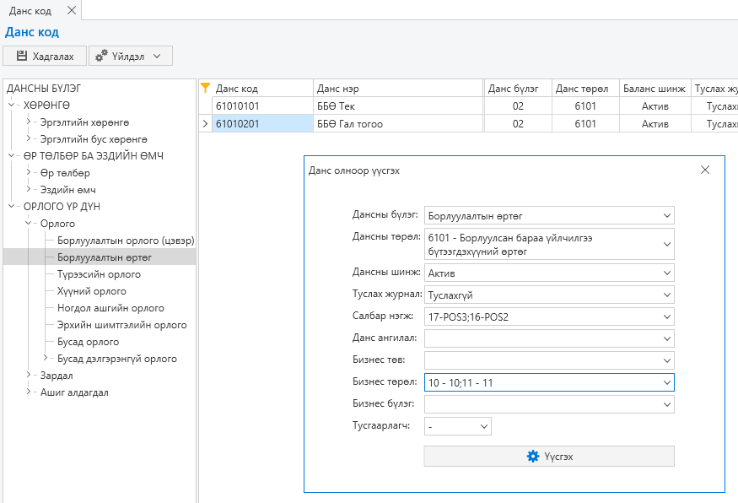
Task: Click the Үйлдэл button
Action: click(x=131, y=56)
